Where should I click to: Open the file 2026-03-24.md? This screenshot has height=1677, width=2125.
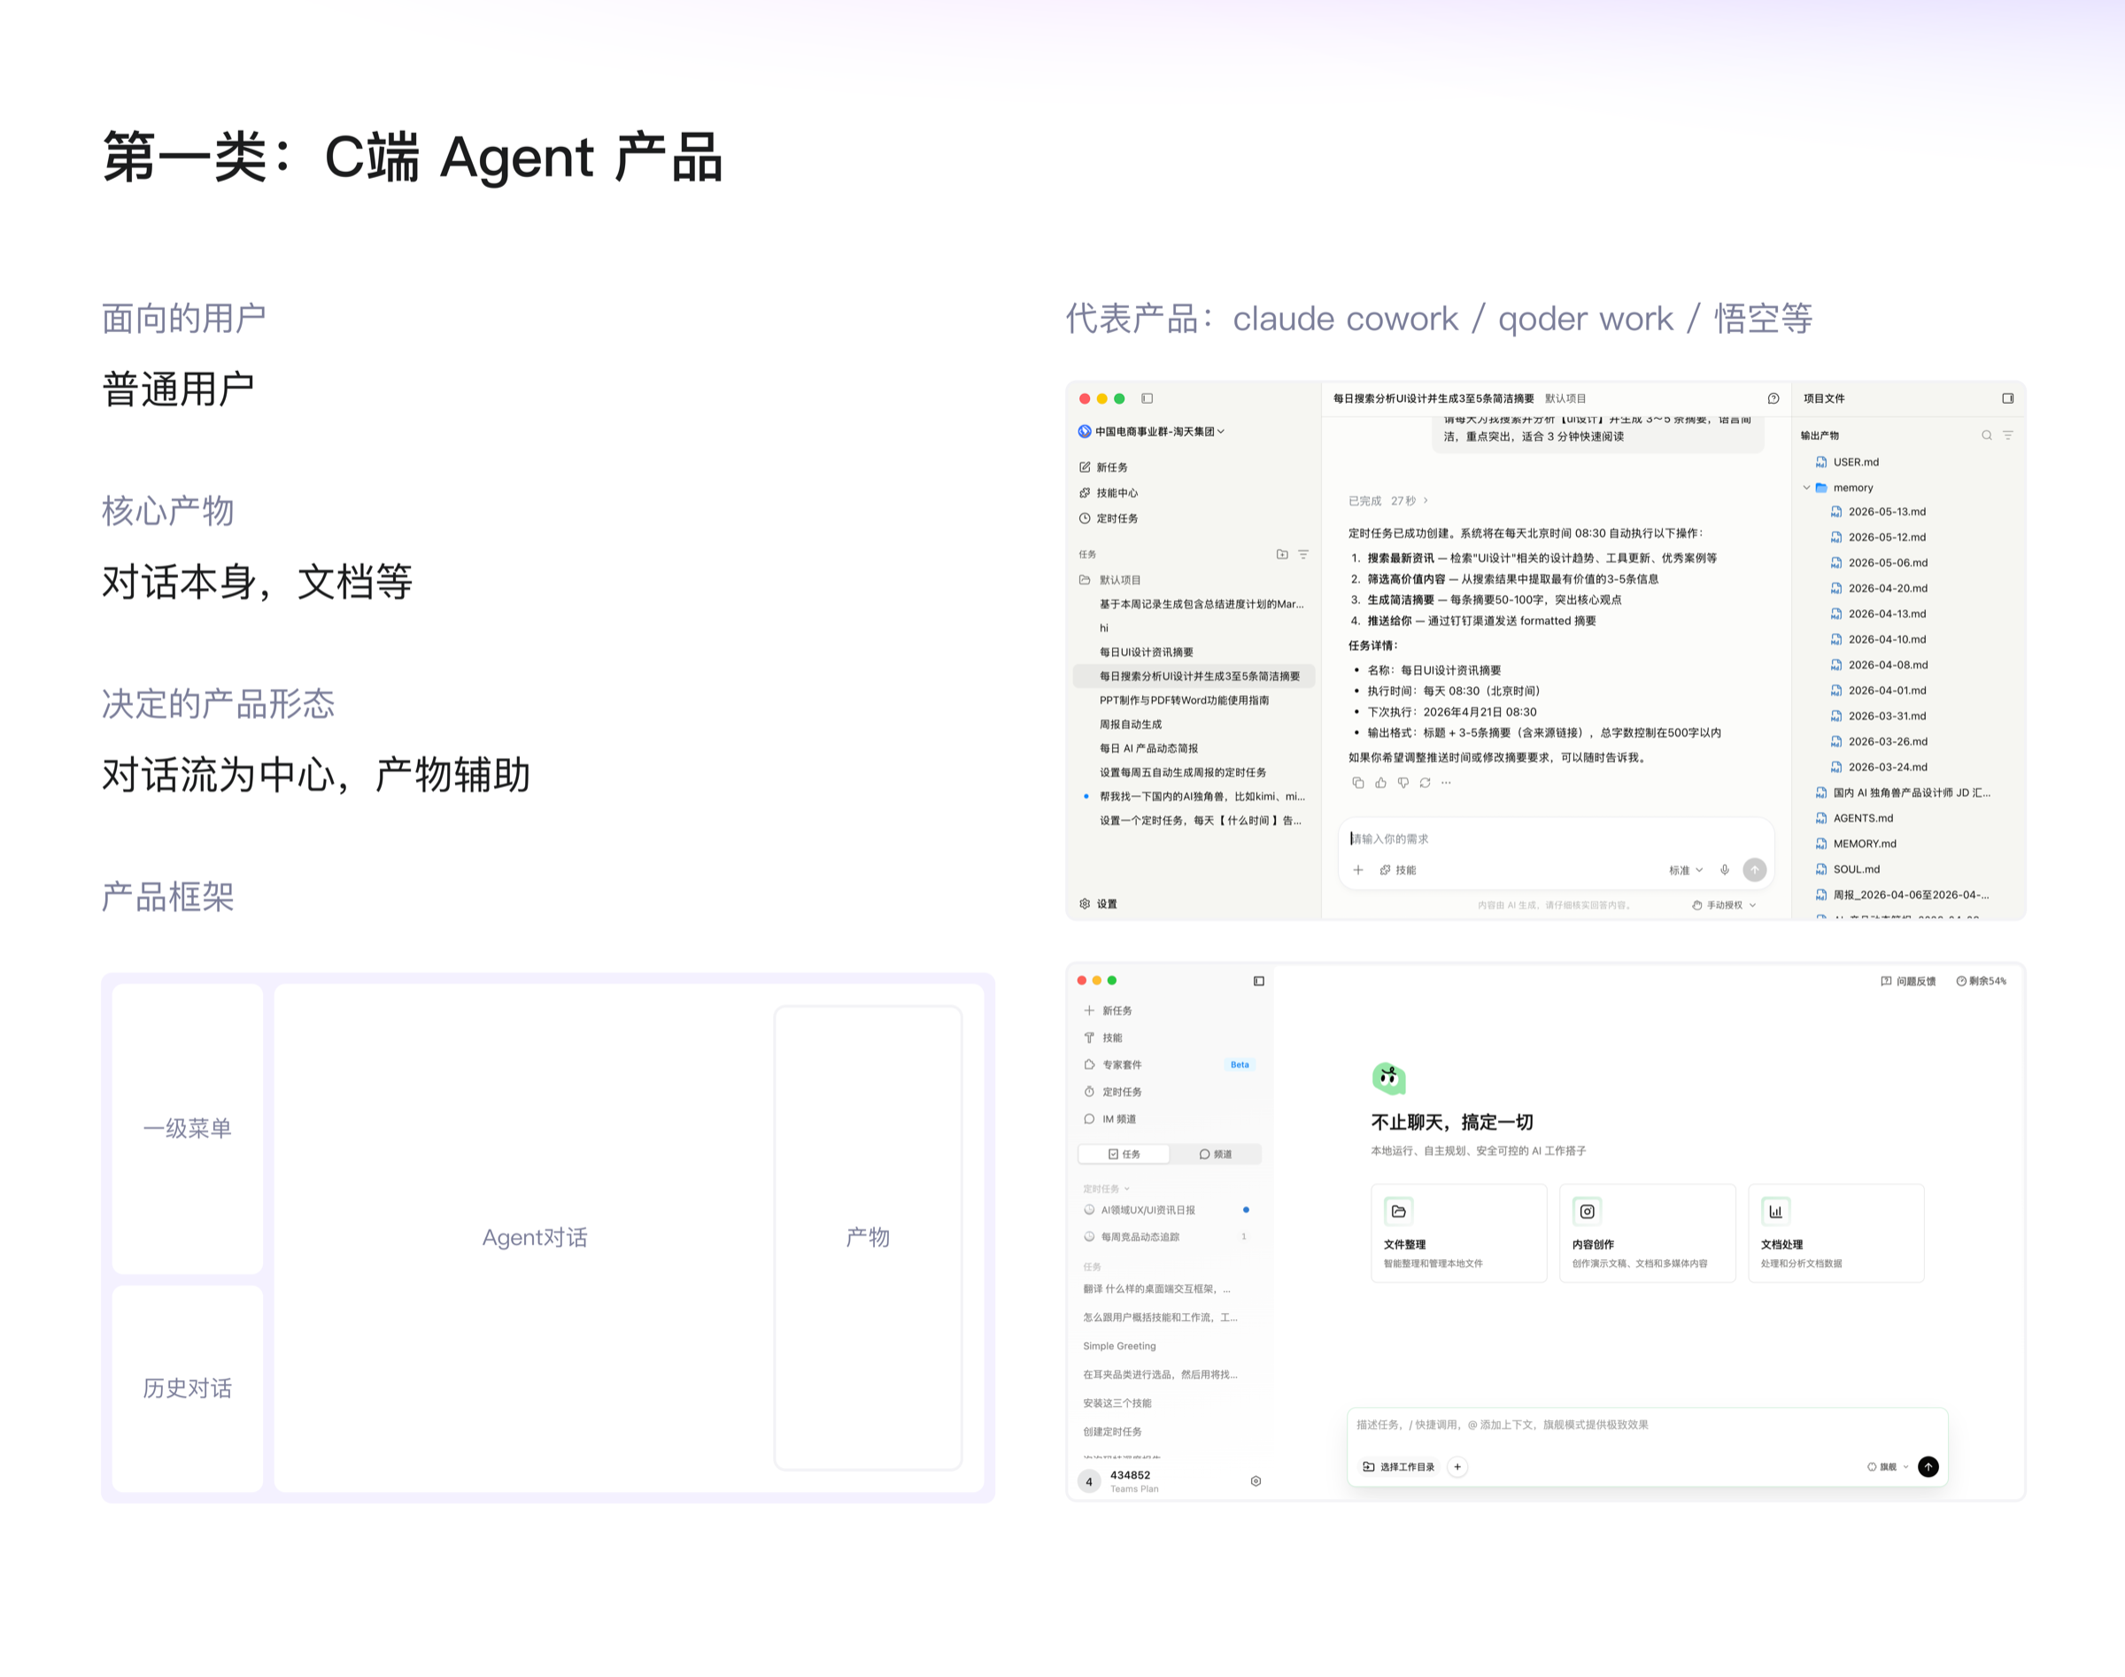point(1879,767)
